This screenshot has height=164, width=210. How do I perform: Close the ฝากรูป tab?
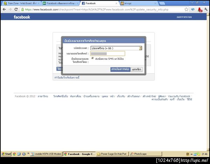155,3
